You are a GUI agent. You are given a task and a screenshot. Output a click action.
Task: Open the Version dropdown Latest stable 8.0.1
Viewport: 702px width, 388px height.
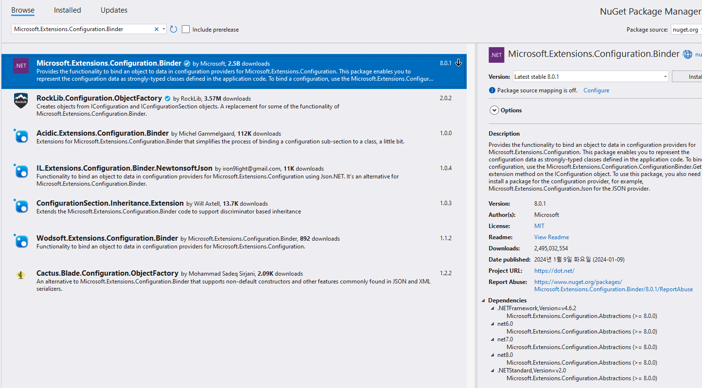coord(591,76)
